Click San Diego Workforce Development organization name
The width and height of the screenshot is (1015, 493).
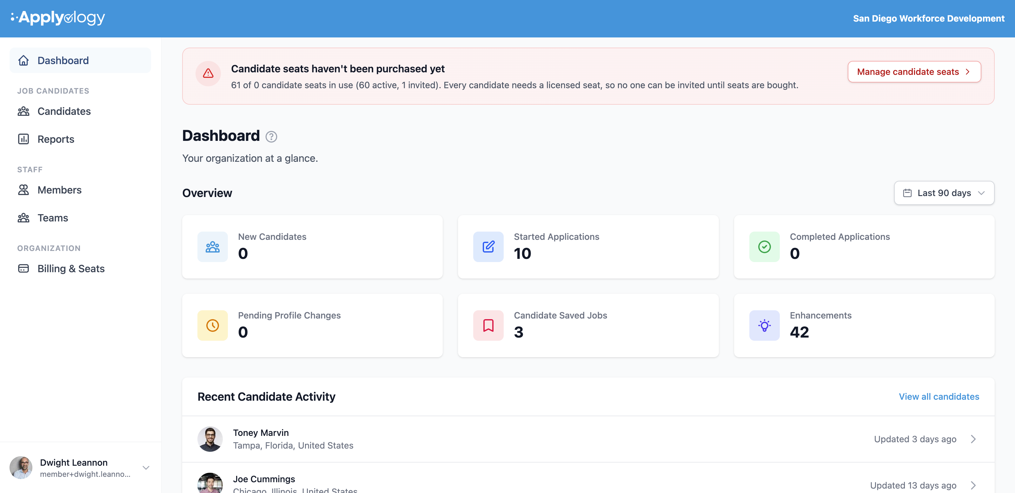coord(929,18)
